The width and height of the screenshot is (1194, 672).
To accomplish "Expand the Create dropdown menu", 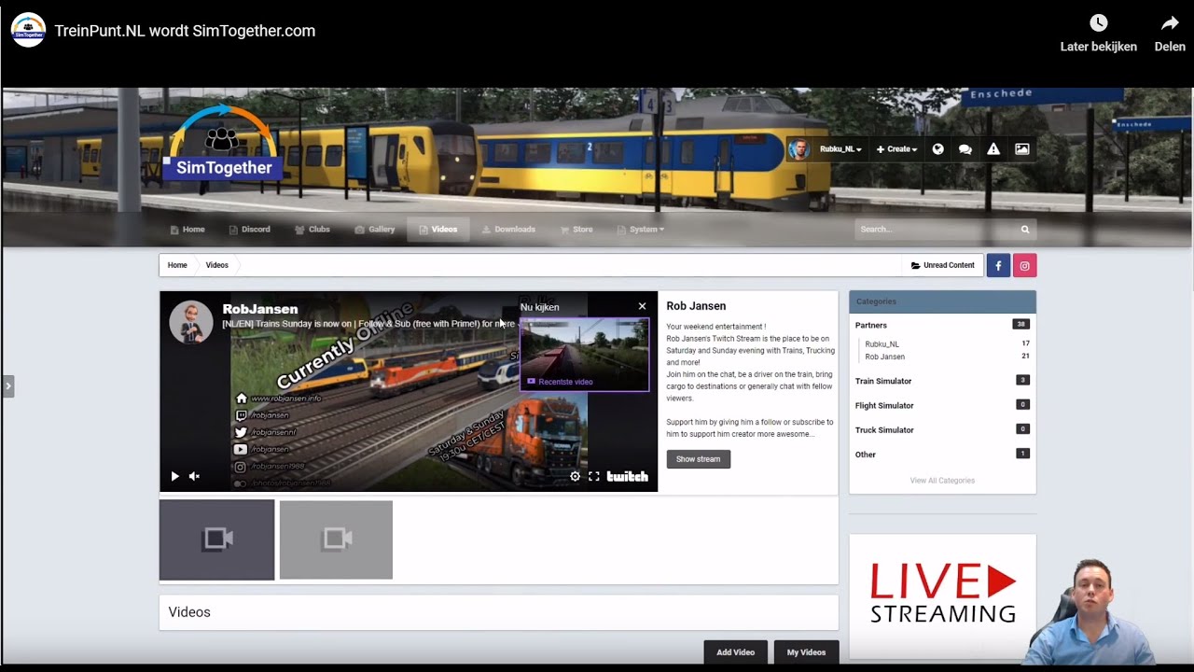I will pos(896,149).
